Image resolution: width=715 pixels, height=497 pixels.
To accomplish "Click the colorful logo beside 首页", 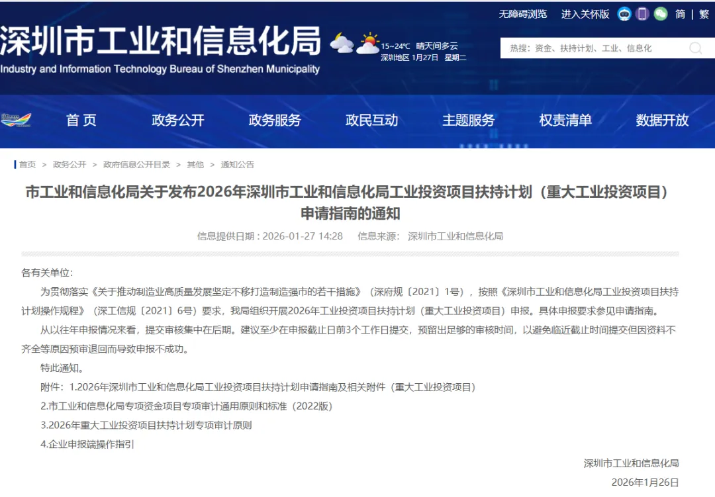I will [x=16, y=120].
